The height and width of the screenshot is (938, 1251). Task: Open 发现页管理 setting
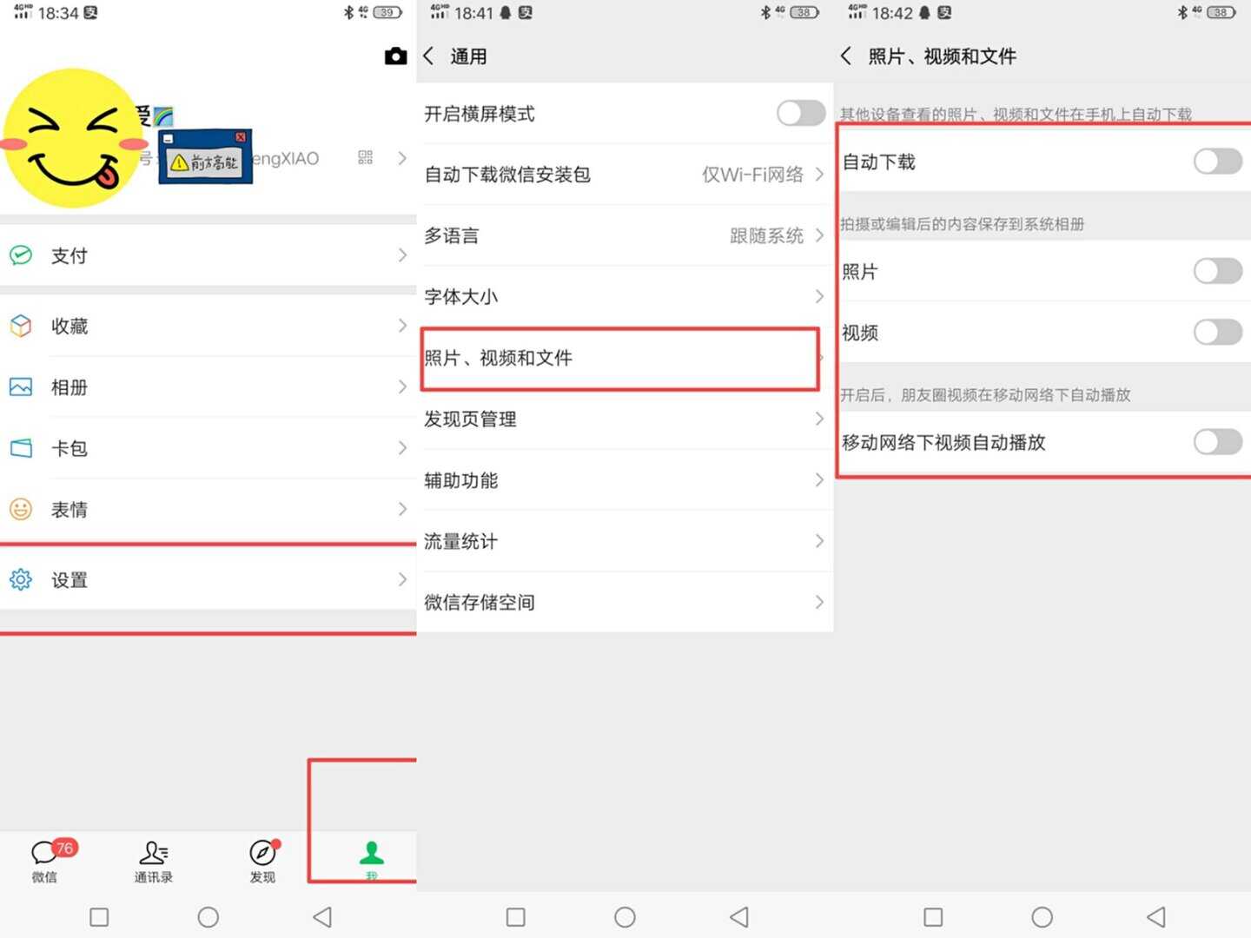pos(625,419)
